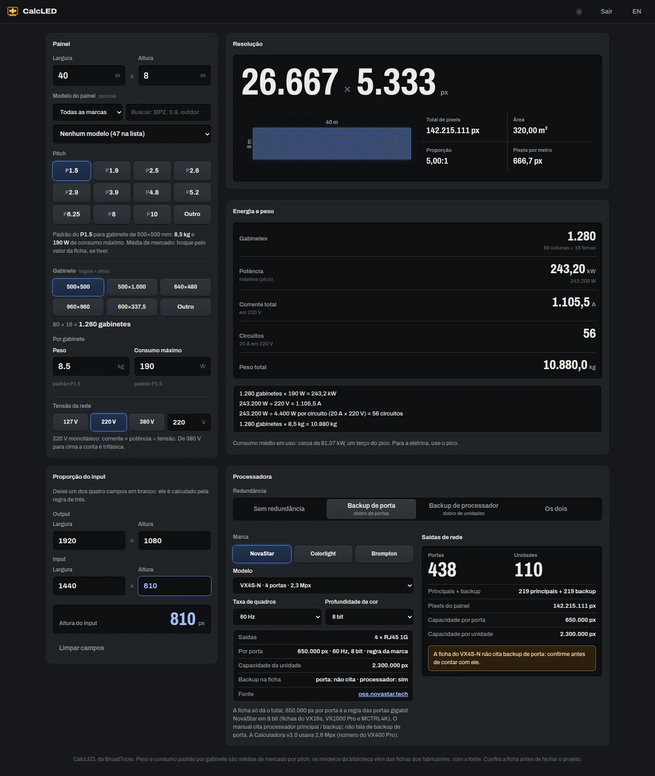Viewport: 655px width, 776px height.
Task: Expand the Nenhum modelo panel model list
Action: (132, 134)
